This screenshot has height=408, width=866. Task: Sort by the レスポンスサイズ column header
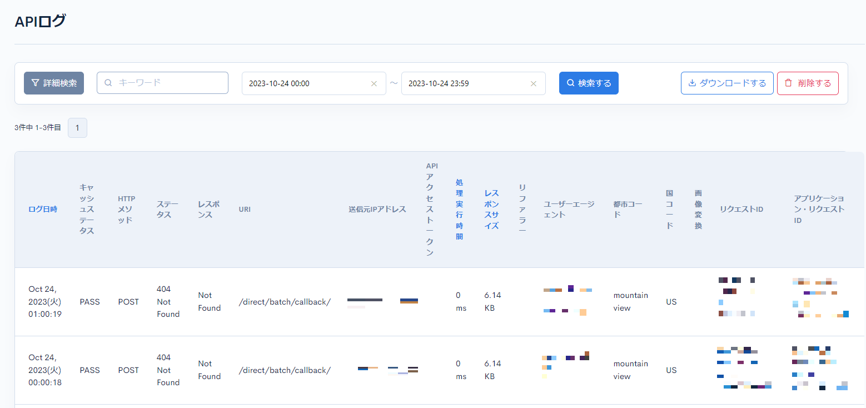click(491, 209)
